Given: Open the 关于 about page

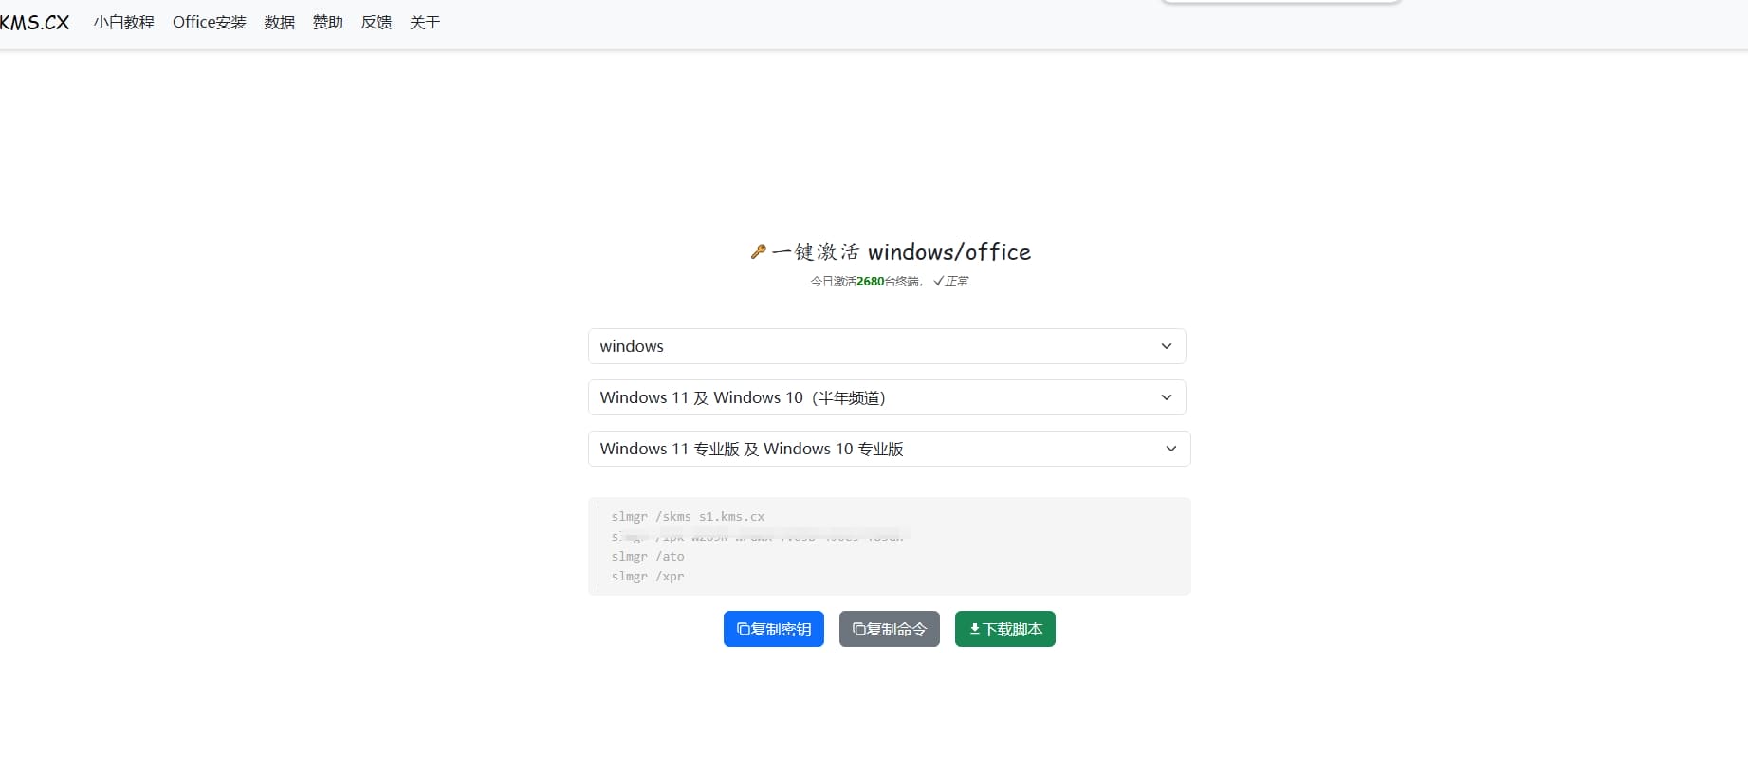Looking at the screenshot, I should coord(425,22).
